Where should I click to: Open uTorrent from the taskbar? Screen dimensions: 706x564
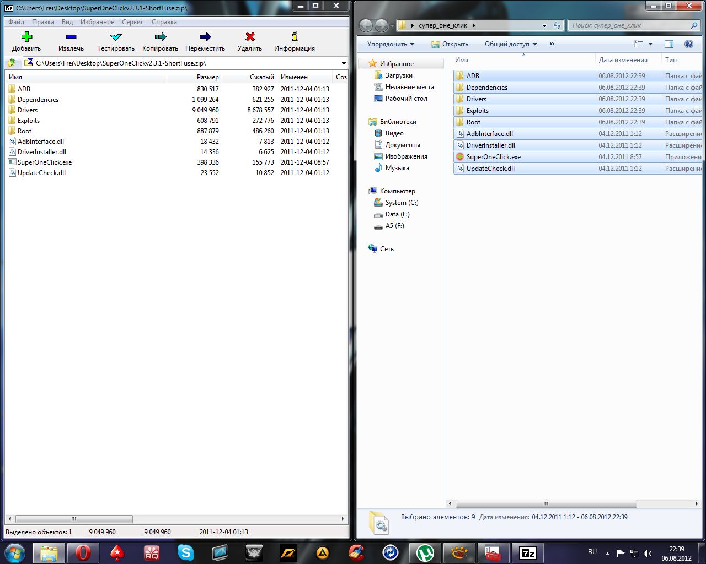(x=425, y=552)
